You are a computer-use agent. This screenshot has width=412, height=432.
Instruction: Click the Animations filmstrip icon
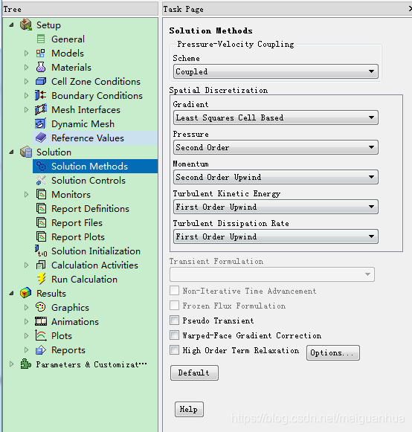(x=41, y=321)
